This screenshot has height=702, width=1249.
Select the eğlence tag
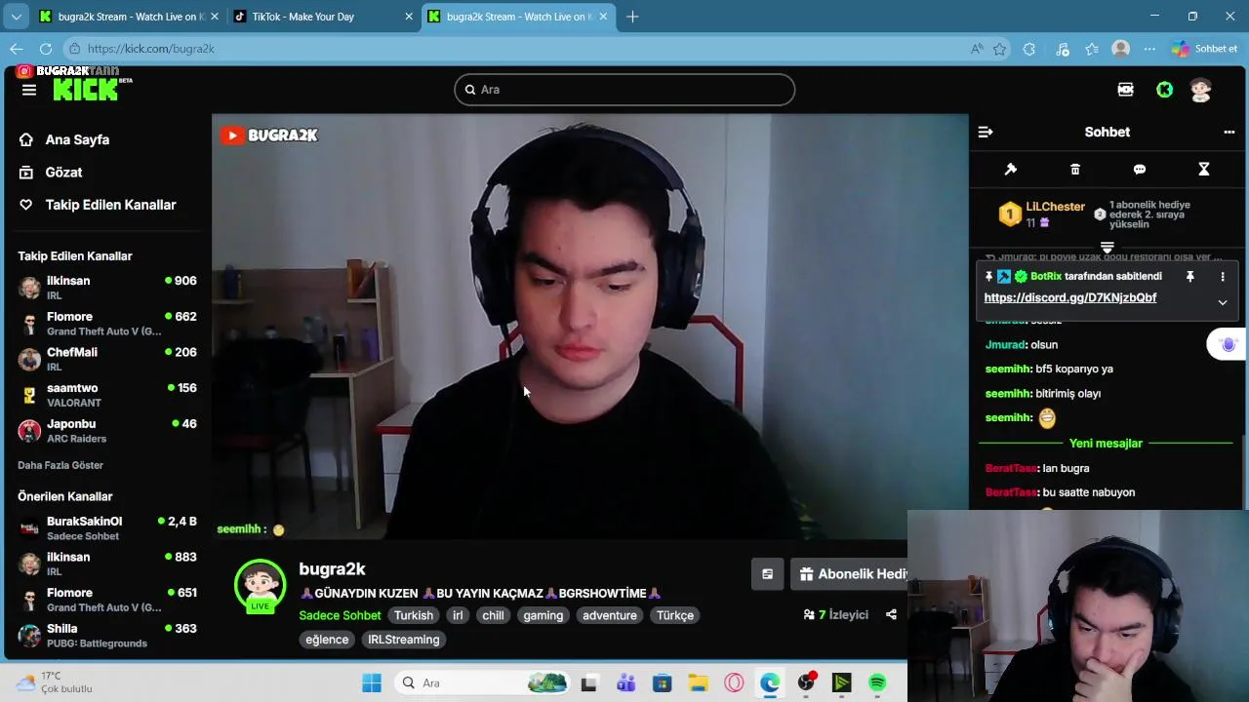click(327, 640)
